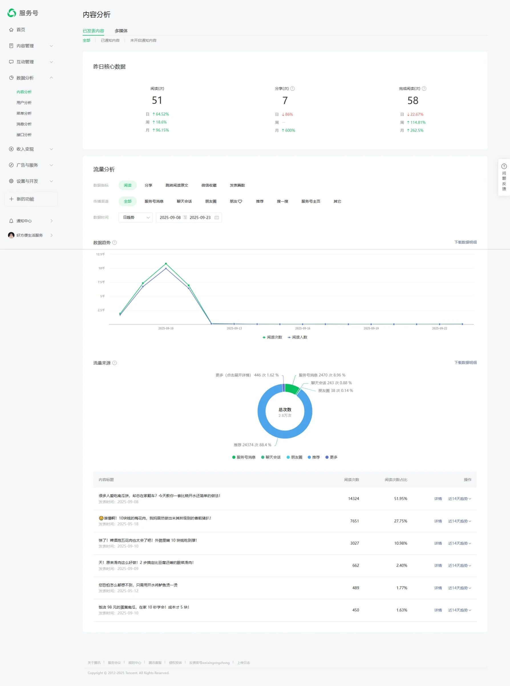Click the plus icon in 新的功能
Image resolution: width=510 pixels, height=686 pixels.
[11, 199]
